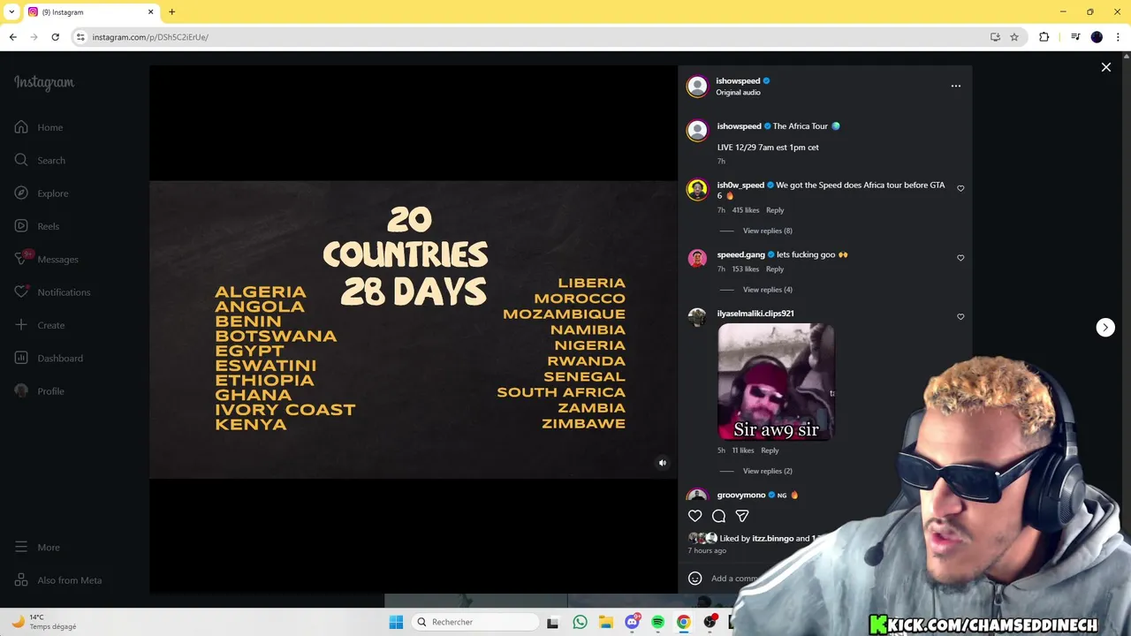The image size is (1131, 636).
Task: Share the post with paper plane icon
Action: (742, 516)
